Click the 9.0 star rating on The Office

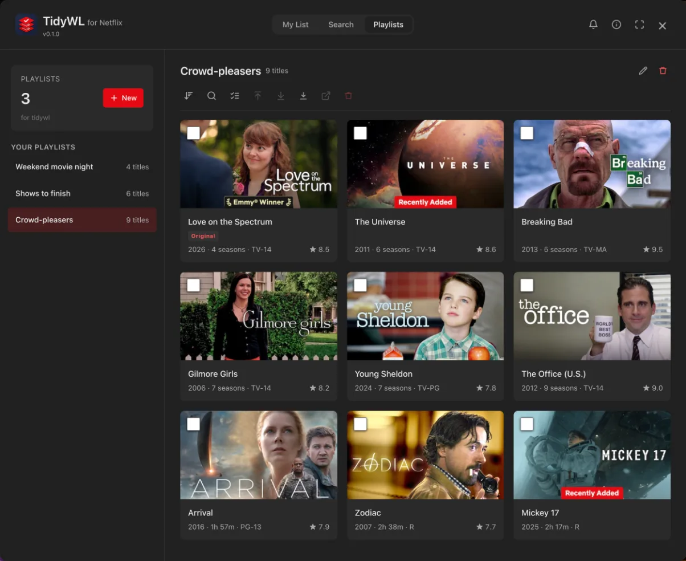(653, 388)
